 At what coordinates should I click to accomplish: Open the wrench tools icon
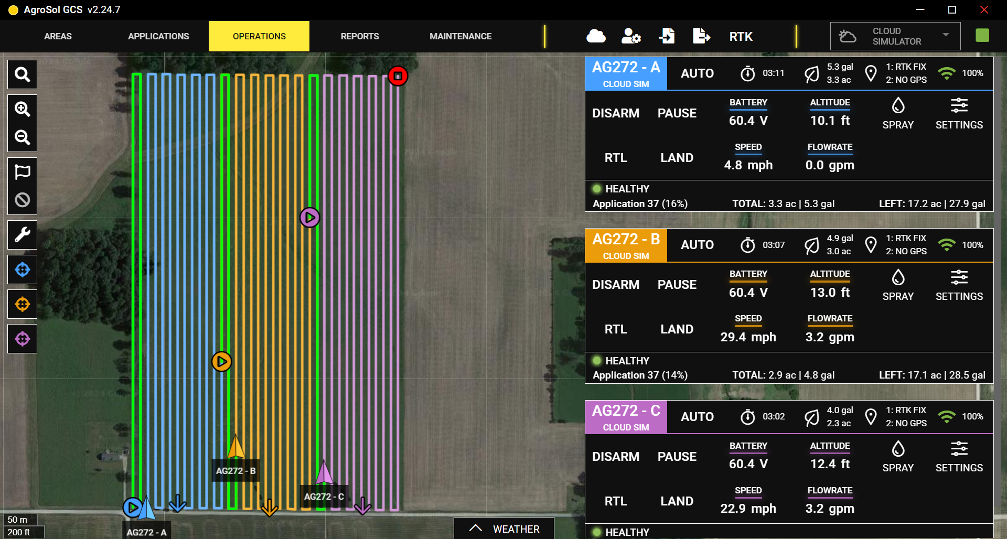click(22, 234)
